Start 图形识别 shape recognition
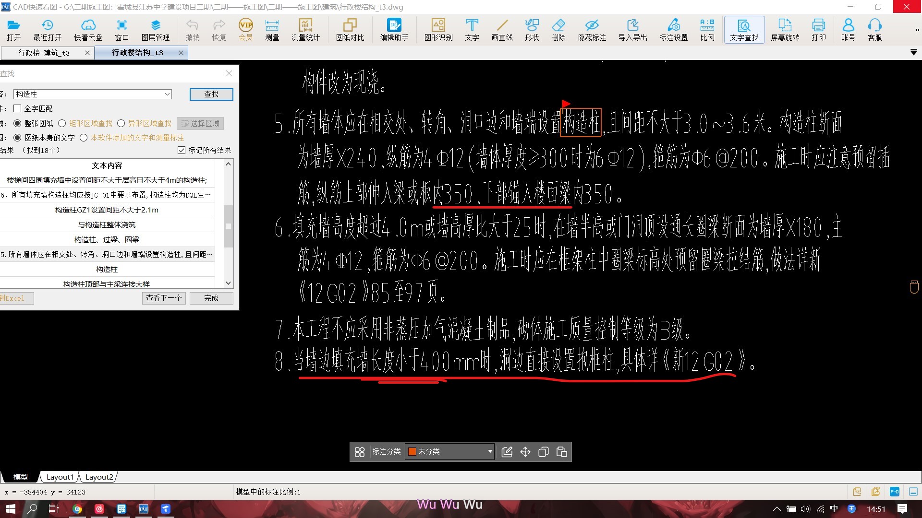 (x=438, y=30)
